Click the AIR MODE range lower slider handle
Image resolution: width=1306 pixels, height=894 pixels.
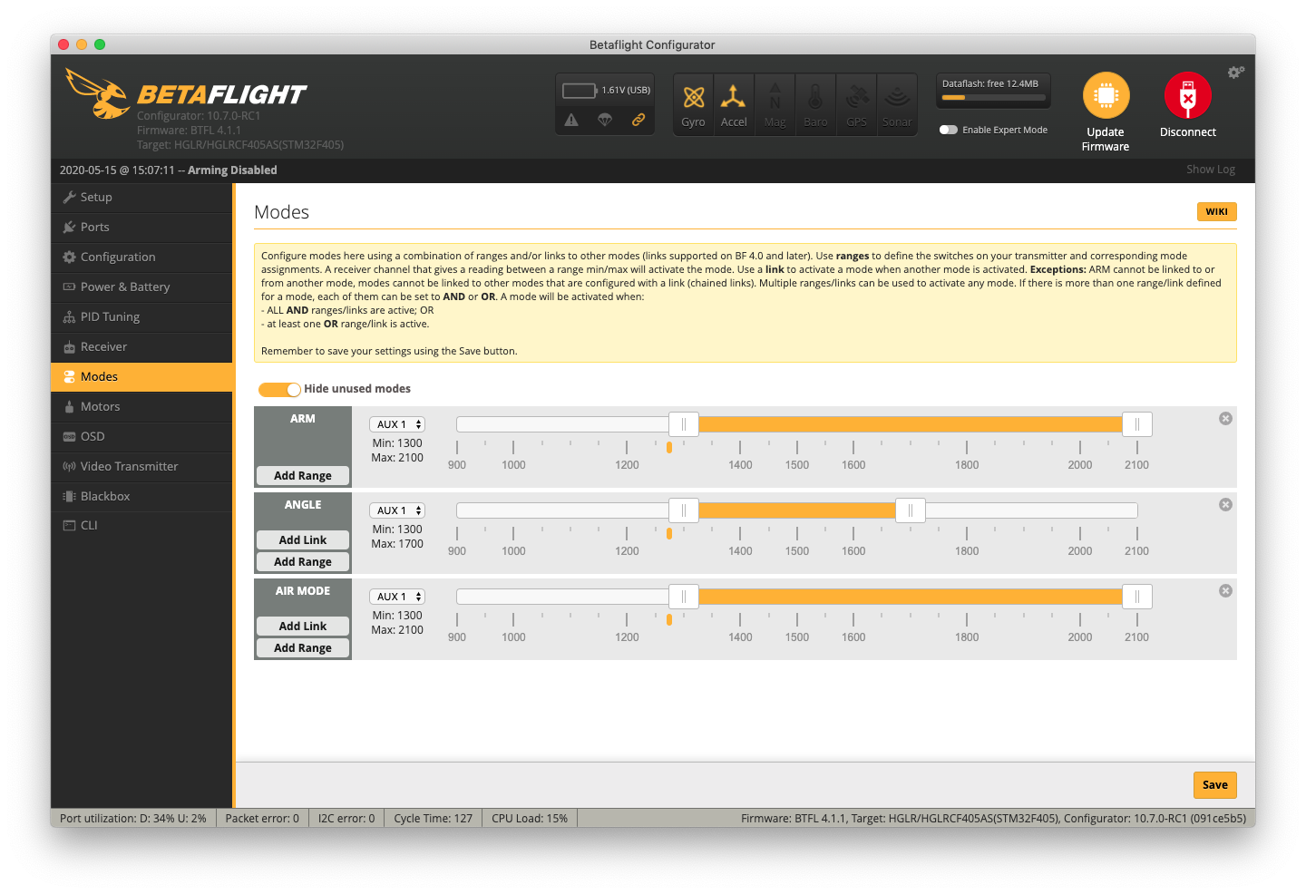point(684,597)
